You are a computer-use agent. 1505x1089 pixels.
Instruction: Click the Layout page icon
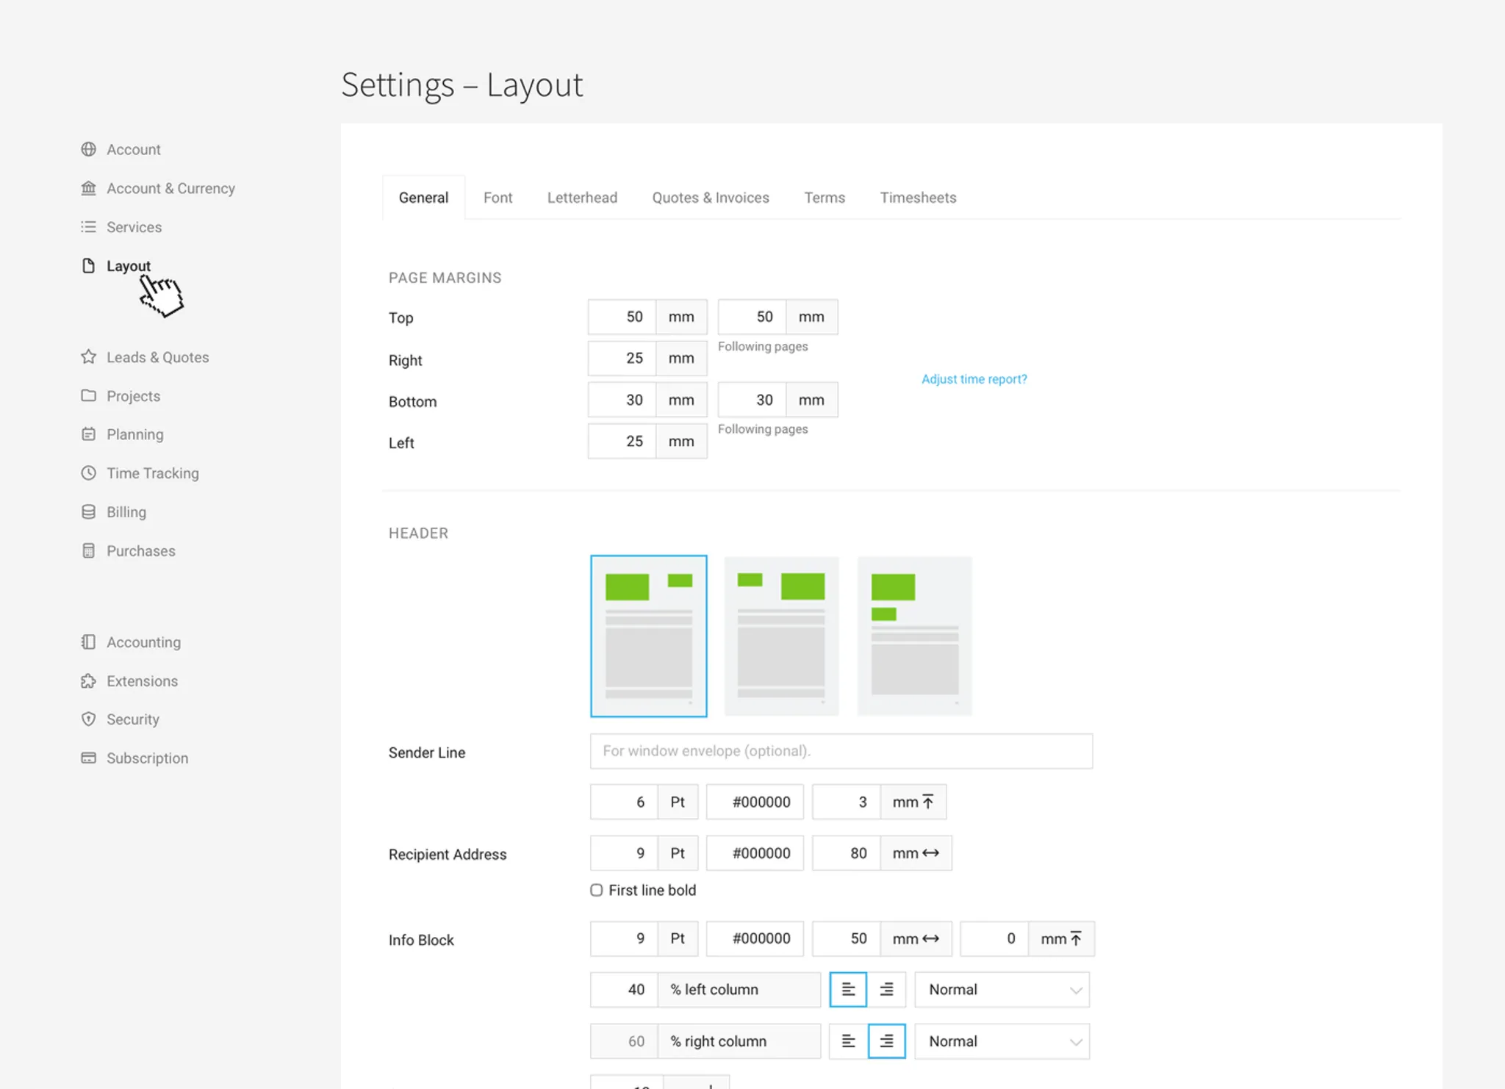tap(88, 266)
